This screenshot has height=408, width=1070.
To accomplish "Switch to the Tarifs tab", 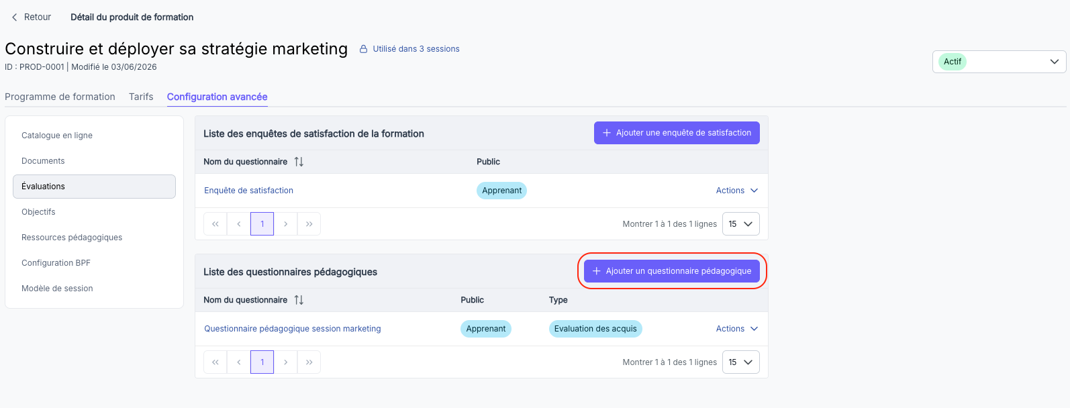I will point(141,97).
